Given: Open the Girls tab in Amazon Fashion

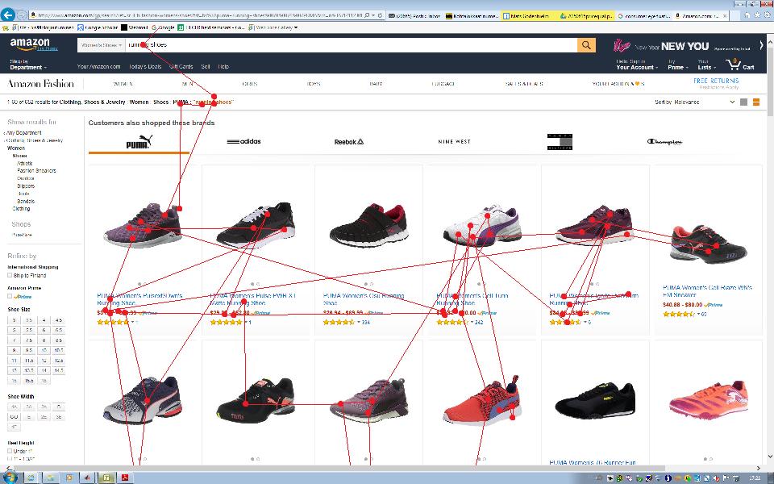Looking at the screenshot, I should pyautogui.click(x=250, y=84).
